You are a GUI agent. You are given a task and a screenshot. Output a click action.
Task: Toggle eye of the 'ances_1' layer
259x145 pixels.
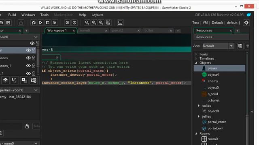click(x=28, y=66)
